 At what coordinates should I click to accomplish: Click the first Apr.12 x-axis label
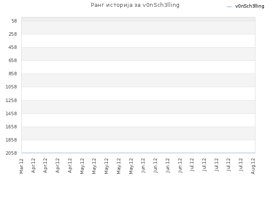[x=34, y=166]
